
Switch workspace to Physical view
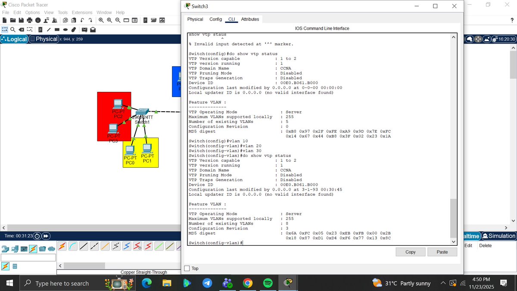(x=44, y=39)
